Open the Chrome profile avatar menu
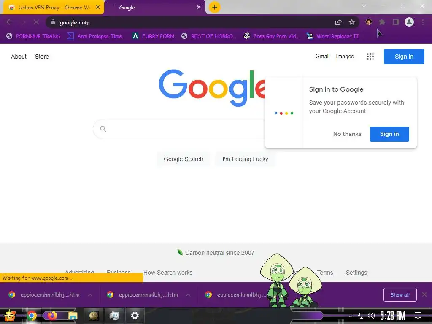The width and height of the screenshot is (432, 324). [x=409, y=22]
